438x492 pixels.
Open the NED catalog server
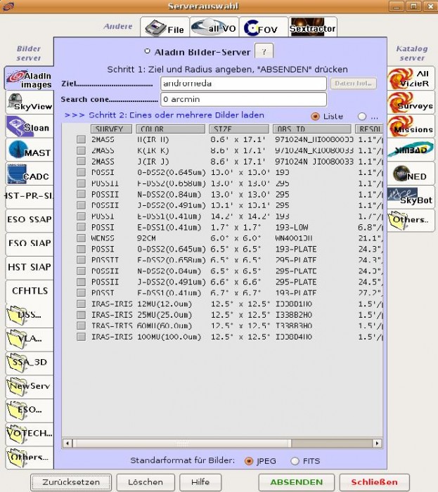[411, 173]
